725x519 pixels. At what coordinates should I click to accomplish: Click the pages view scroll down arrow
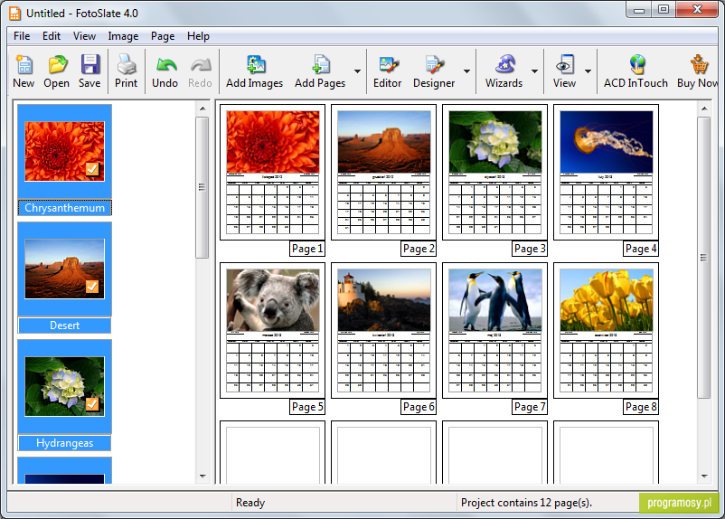tap(704, 476)
